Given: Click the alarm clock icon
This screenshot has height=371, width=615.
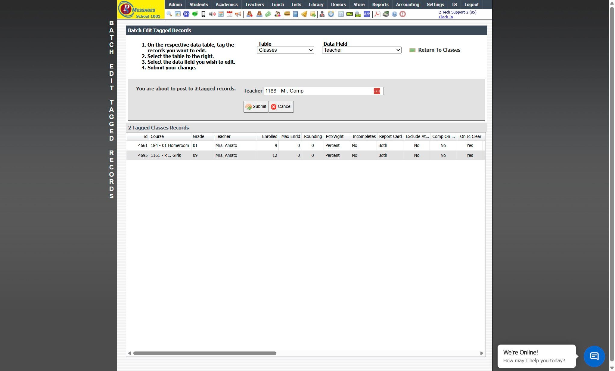Looking at the screenshot, I should [331, 14].
